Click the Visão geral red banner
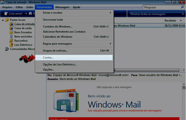This screenshot has height=120, width=186. [x=114, y=119]
